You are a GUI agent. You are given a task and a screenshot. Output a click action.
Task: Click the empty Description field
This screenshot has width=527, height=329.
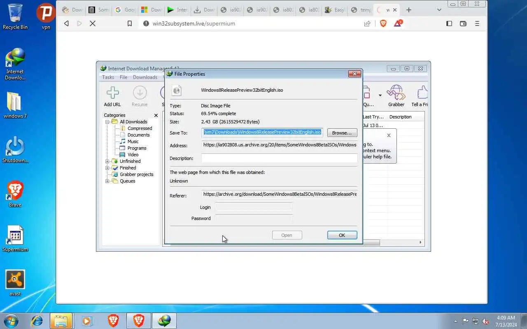[280, 158]
